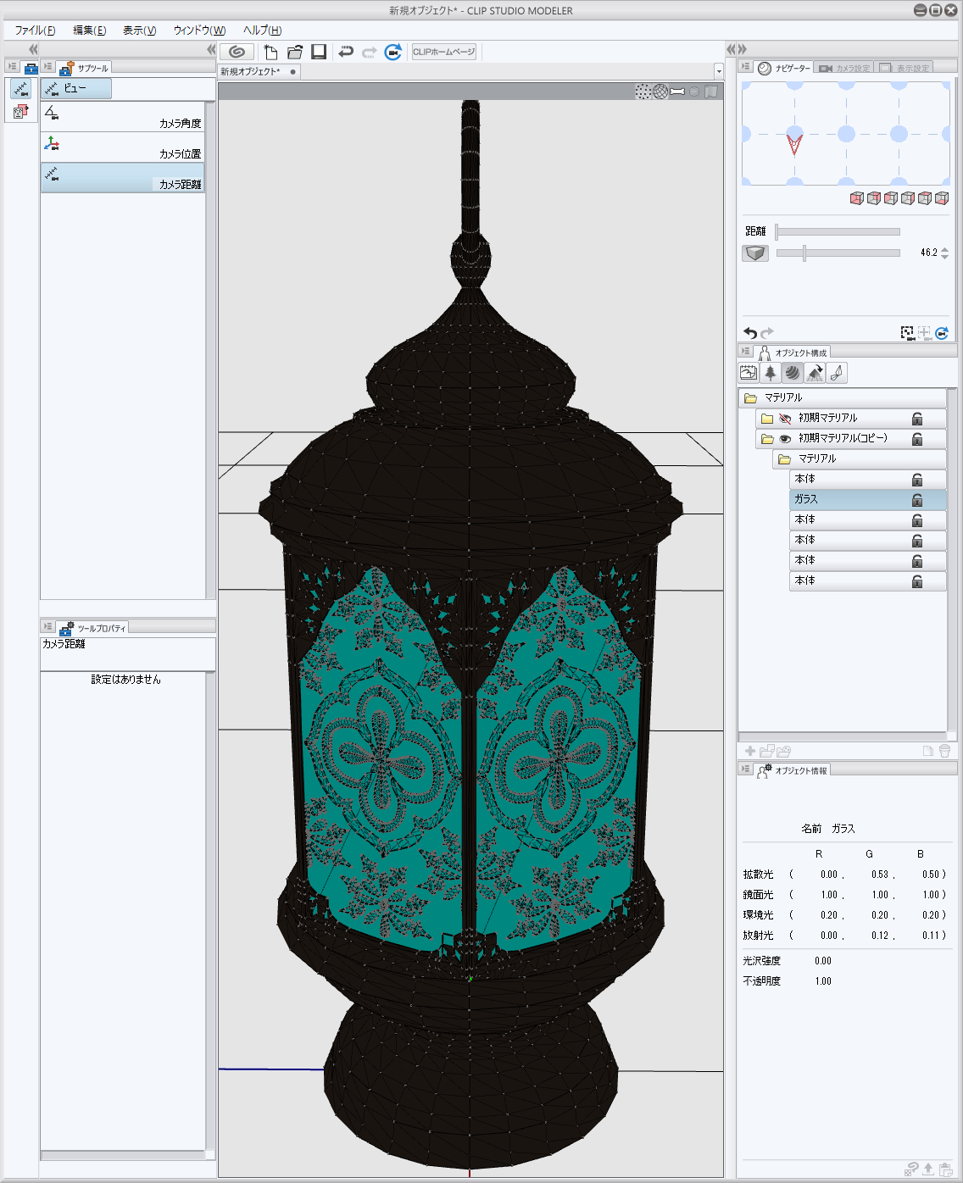Collapse the top マテリアル folder

tap(750, 397)
